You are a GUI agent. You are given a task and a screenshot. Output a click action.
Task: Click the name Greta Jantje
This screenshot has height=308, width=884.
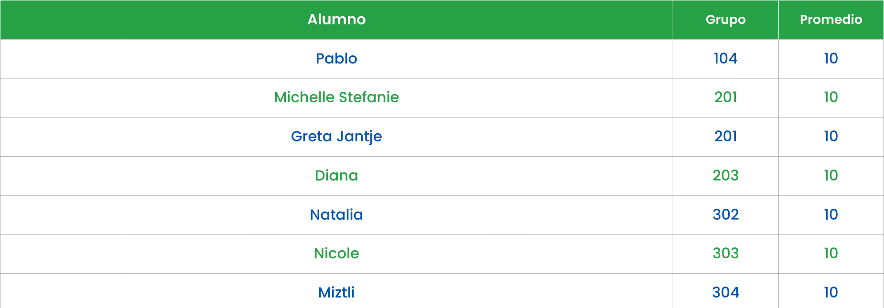(336, 137)
